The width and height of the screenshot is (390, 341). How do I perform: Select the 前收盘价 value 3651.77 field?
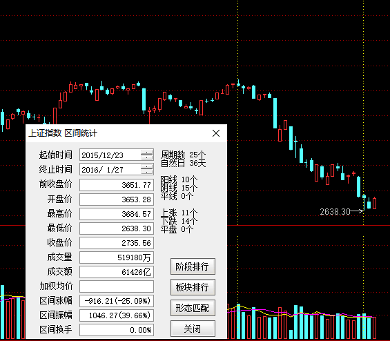pyautogui.click(x=117, y=185)
